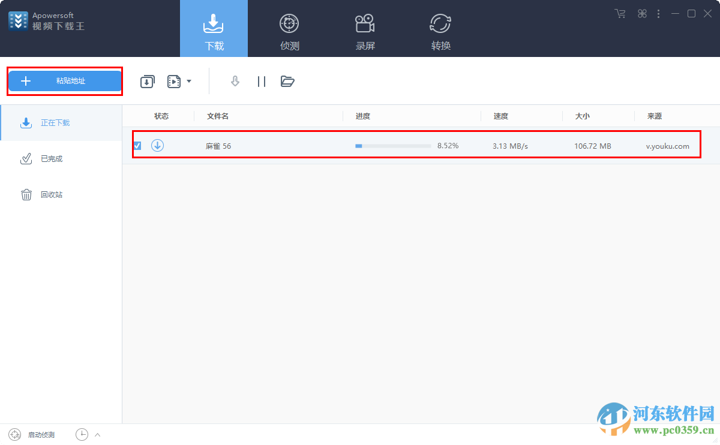The image size is (720, 445).
Task: Switch to the 下载 (Download) tab
Action: (x=214, y=28)
